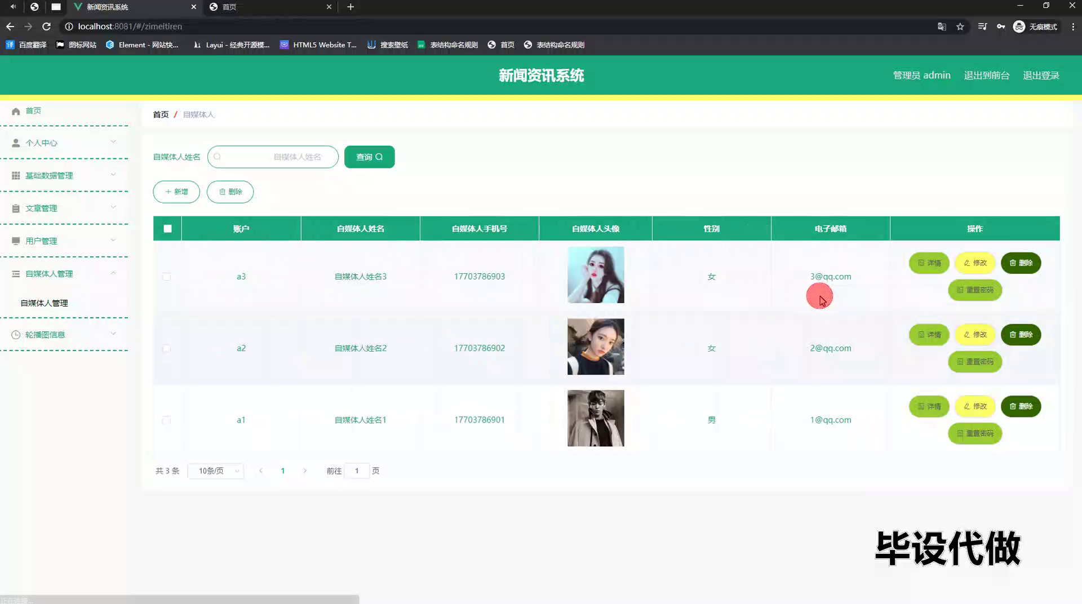Reload the page with the refresh icon
This screenshot has width=1082, height=604.
point(47,26)
